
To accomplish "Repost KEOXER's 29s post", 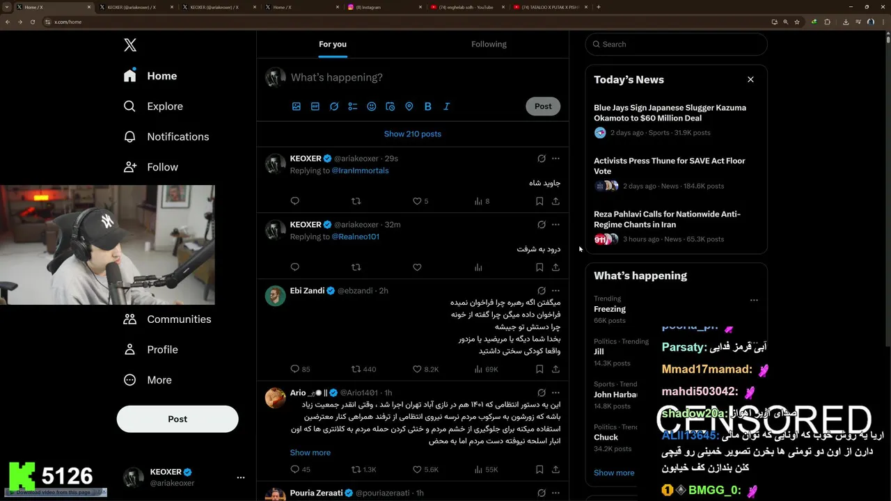I will [x=356, y=201].
